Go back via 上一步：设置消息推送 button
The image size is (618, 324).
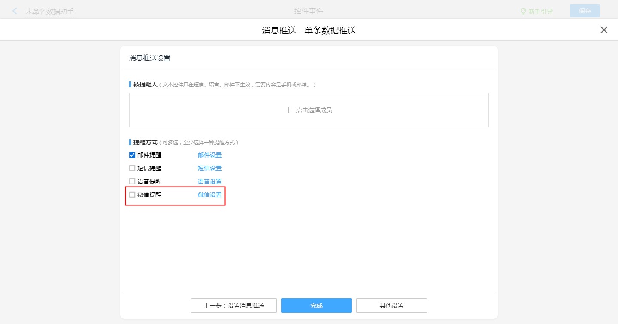pos(234,306)
